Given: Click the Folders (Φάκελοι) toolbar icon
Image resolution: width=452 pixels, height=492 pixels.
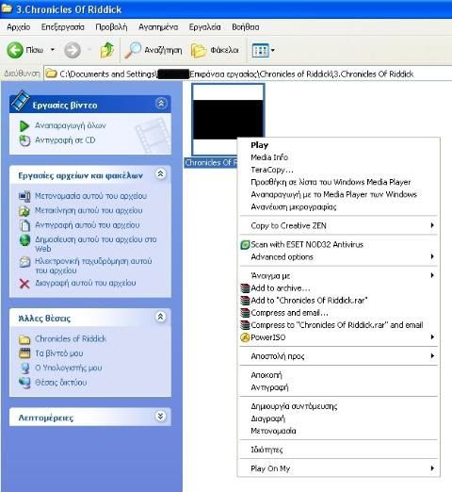Looking at the screenshot, I should point(199,50).
